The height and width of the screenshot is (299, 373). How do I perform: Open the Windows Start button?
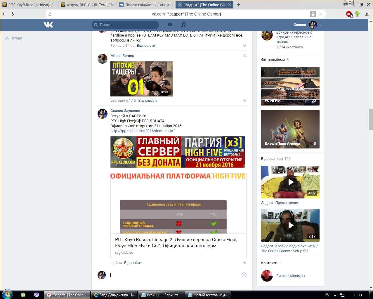pyautogui.click(x=7, y=295)
